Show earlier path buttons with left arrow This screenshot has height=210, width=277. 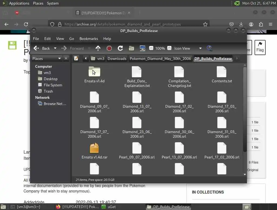pos(86,58)
